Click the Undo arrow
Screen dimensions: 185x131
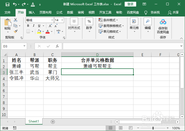[x=15, y=4]
